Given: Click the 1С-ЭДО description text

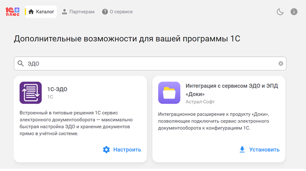Looking at the screenshot, I should tap(76, 123).
